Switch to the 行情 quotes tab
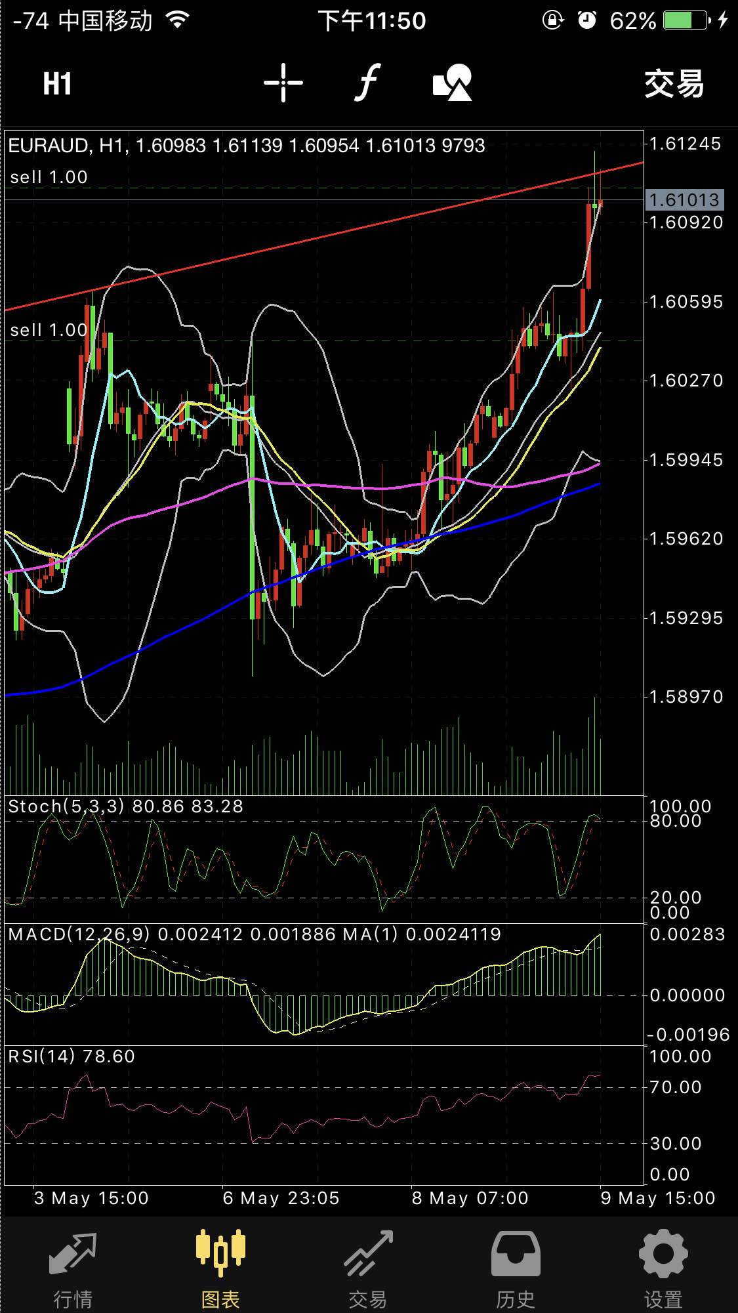Viewport: 738px width, 1313px height. pos(73,1269)
